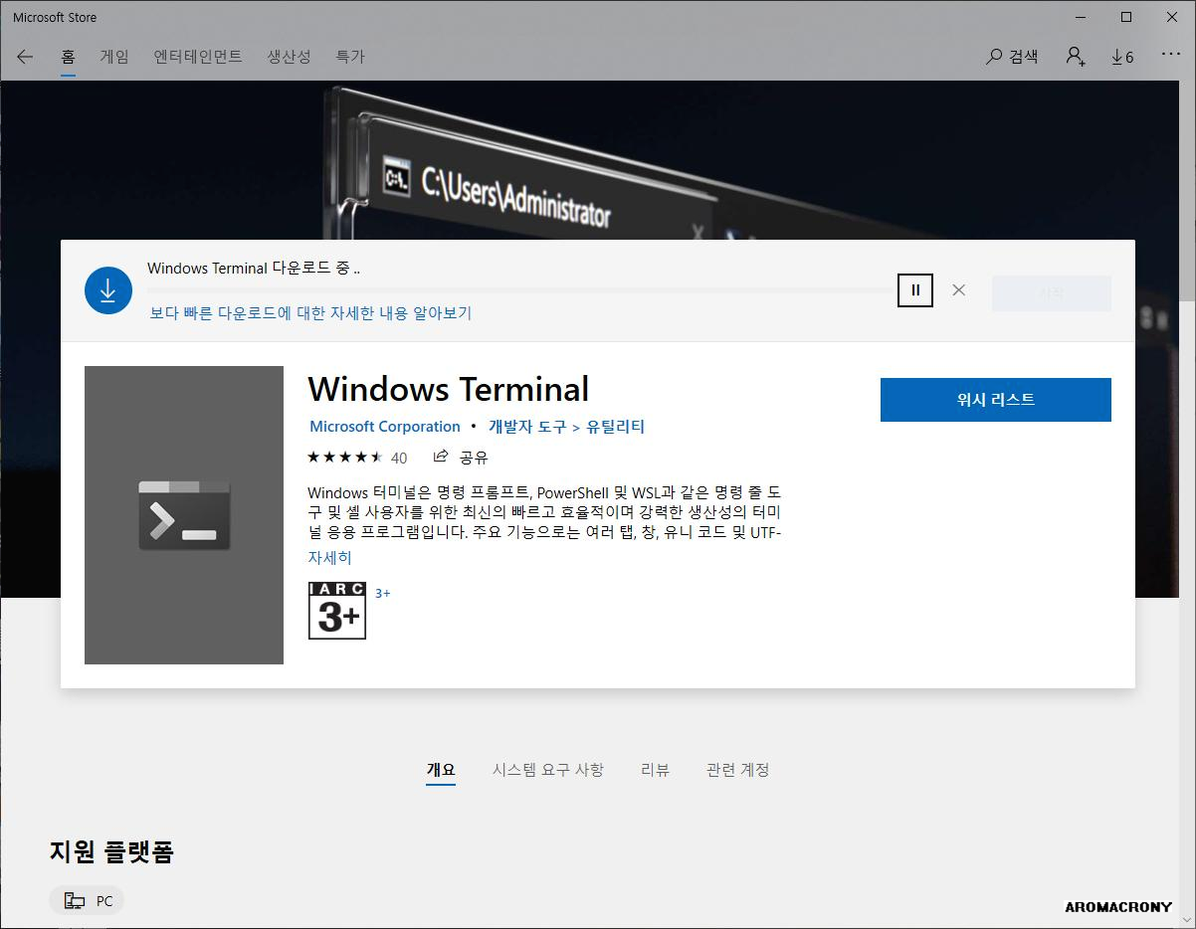
Task: Click the Windows Terminal title text
Action: tap(449, 389)
